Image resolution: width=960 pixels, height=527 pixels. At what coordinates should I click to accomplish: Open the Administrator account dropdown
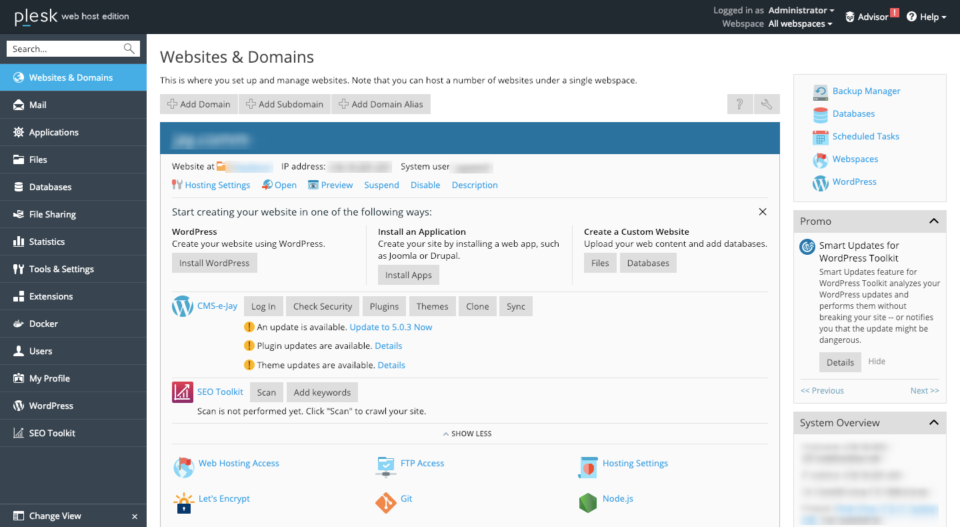pyautogui.click(x=801, y=10)
